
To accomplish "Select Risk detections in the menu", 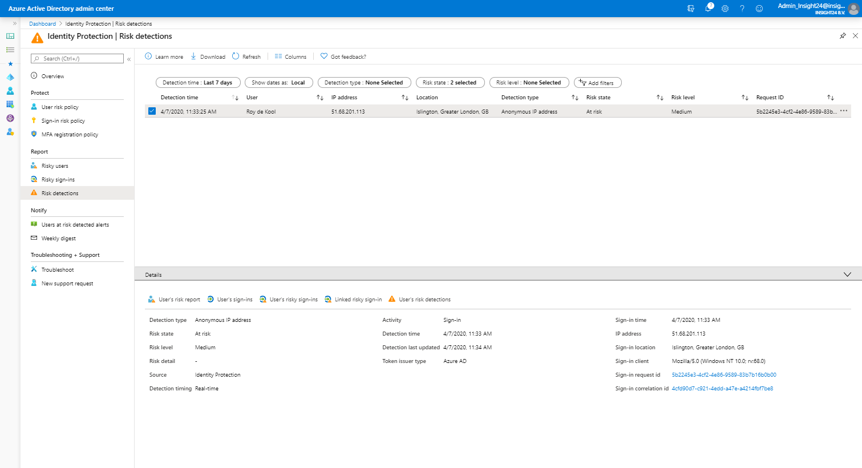I will pos(77,193).
